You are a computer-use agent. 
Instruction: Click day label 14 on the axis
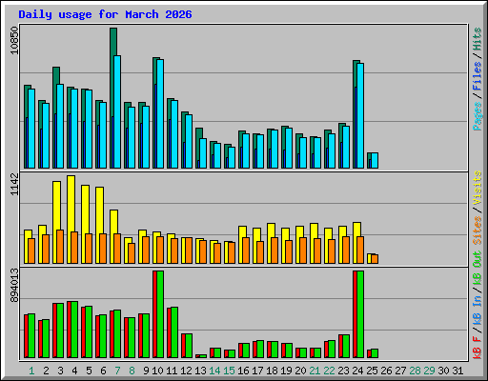click(214, 371)
